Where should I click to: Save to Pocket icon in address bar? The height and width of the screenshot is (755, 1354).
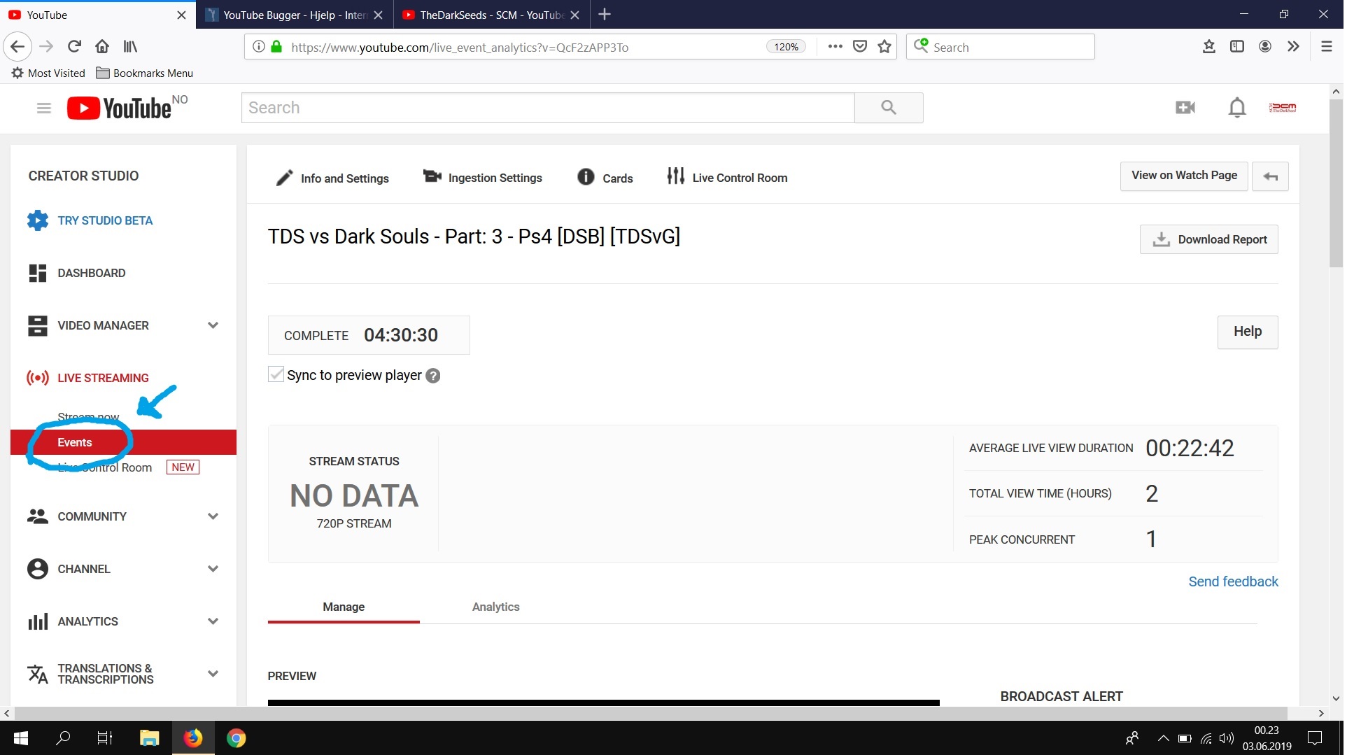(860, 47)
